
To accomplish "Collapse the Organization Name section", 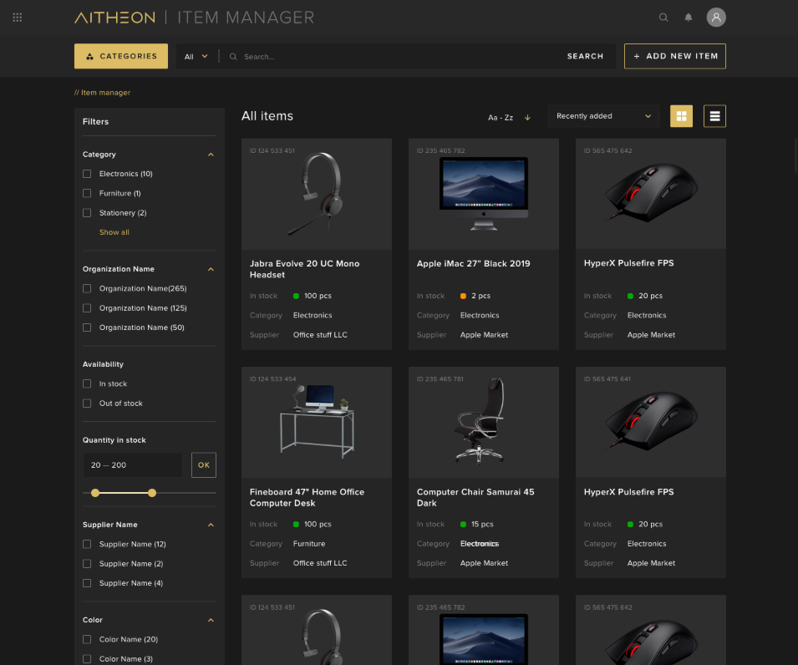I will tap(211, 269).
